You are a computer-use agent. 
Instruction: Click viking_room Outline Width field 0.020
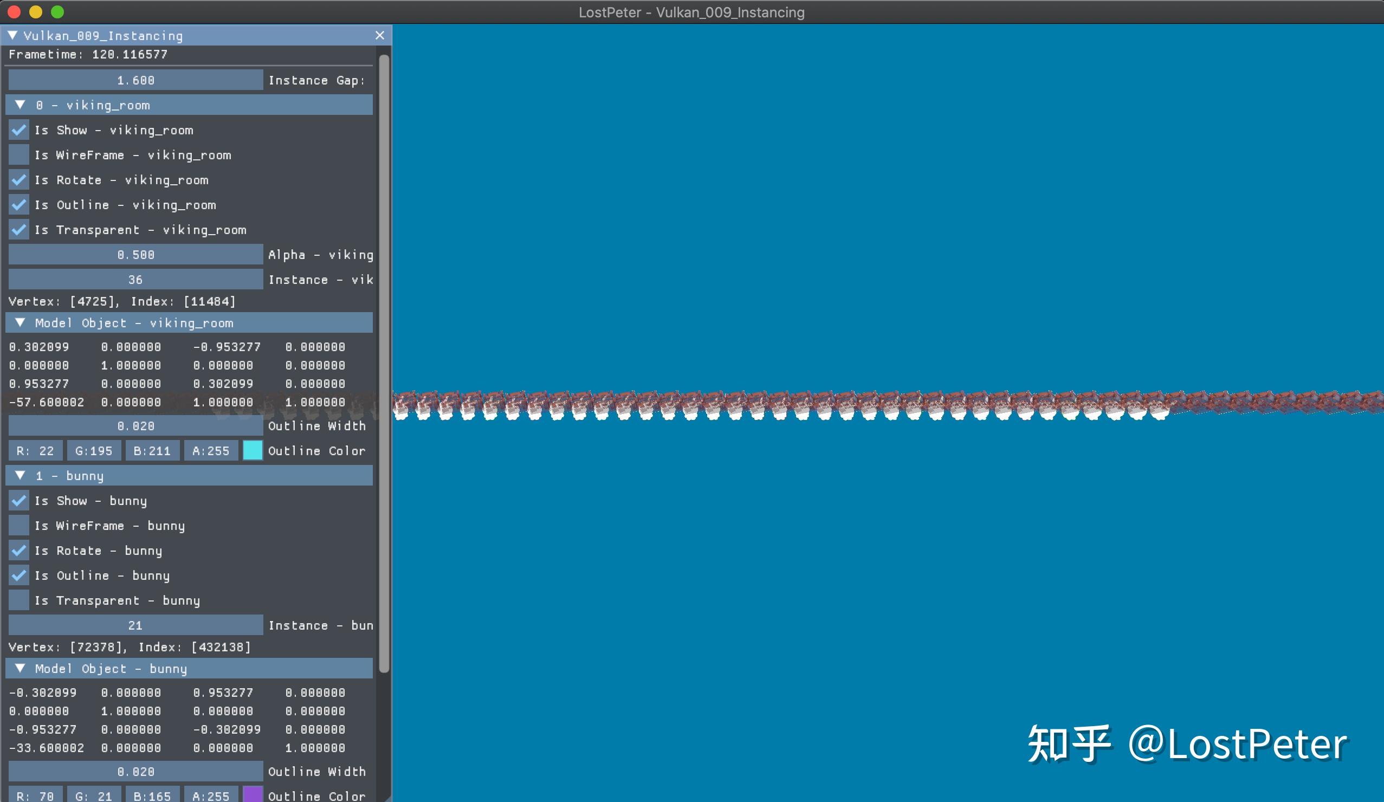coord(135,426)
